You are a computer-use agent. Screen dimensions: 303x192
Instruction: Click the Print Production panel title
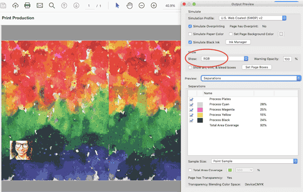[18, 18]
